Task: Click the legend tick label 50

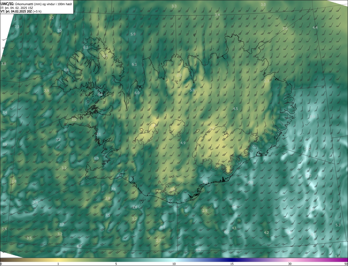Action: [346, 264]
